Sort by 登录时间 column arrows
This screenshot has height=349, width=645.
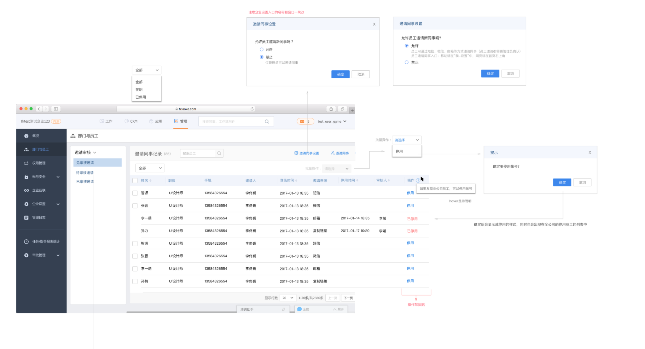[296, 181]
